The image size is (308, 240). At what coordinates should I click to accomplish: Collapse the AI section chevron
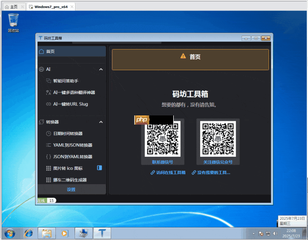tap(101, 69)
